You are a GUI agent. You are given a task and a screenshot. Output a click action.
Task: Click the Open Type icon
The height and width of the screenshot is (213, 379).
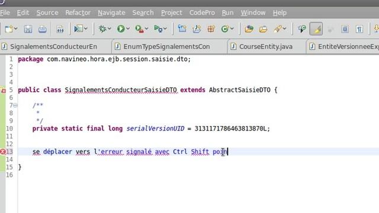coord(249,29)
